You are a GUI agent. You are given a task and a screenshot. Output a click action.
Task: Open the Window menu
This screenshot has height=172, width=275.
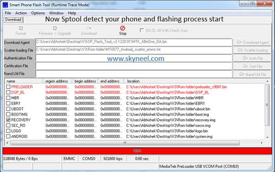tap(56, 13)
